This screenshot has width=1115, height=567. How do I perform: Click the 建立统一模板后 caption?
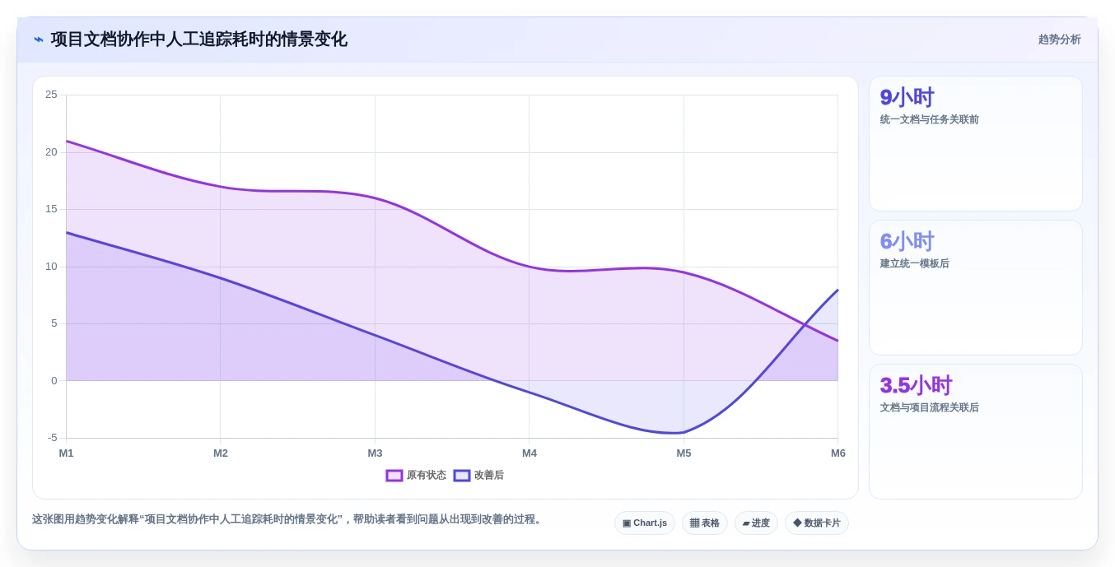coord(914,263)
